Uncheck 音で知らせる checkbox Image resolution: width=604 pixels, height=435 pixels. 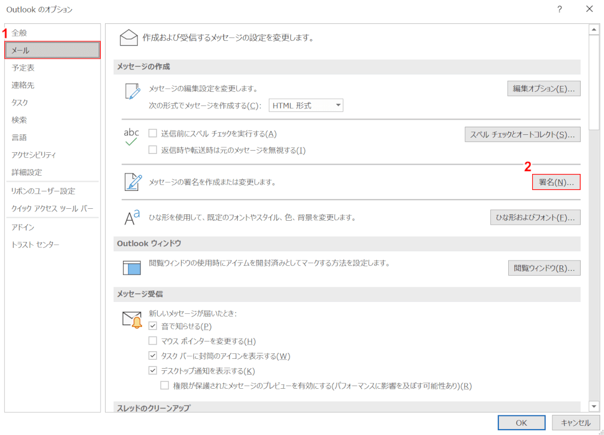coord(153,326)
